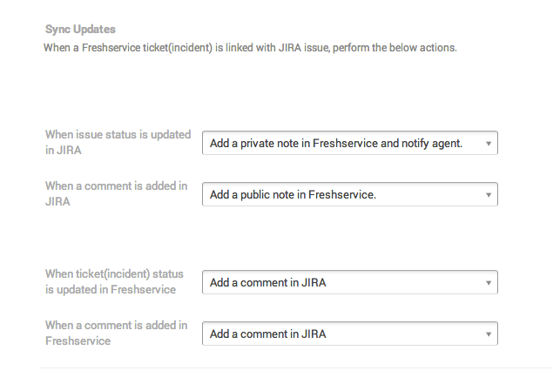Open the JIRA issue status action dropdown
Screen dimensions: 553x391
349,143
